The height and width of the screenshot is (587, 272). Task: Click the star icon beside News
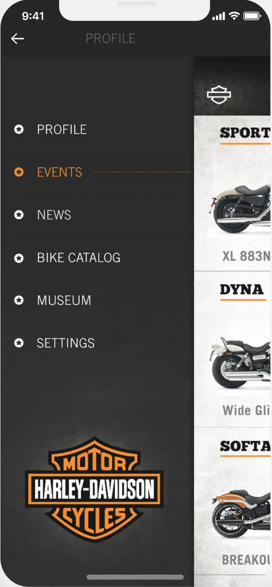(19, 215)
